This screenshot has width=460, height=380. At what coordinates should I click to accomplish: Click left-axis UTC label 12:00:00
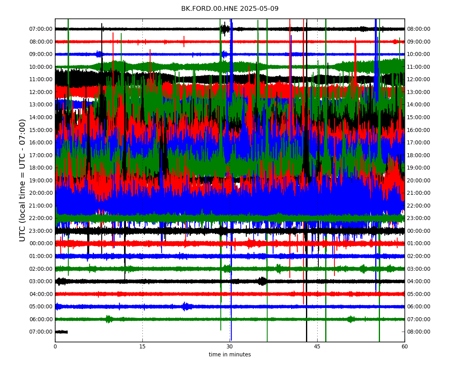(41, 92)
